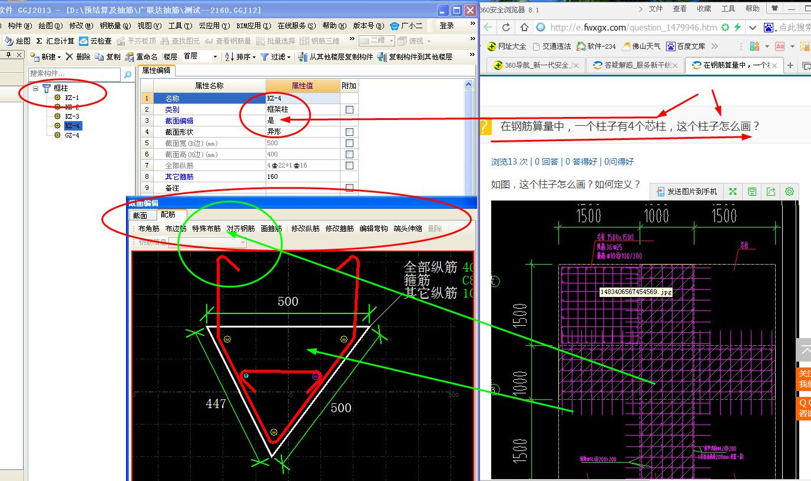The width and height of the screenshot is (811, 481).
Task: Click 批量选择 batch select icon
Action: click(x=261, y=41)
